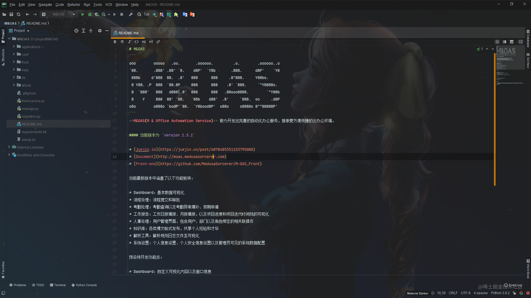Enable split editor and preview layout
This screenshot has height=298, width=531.
pos(504,42)
